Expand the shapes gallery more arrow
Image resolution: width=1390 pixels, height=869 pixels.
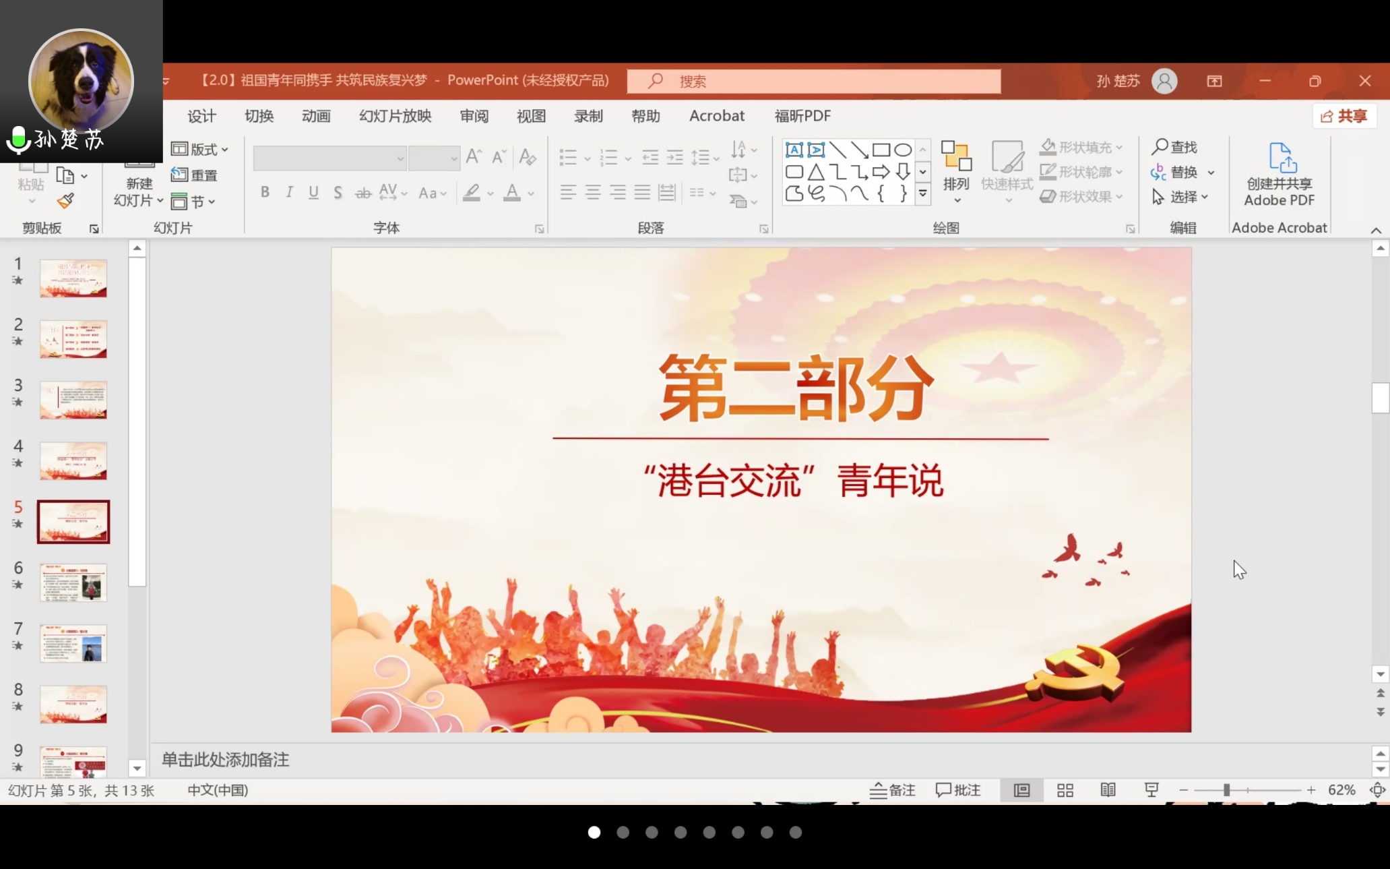click(x=923, y=194)
